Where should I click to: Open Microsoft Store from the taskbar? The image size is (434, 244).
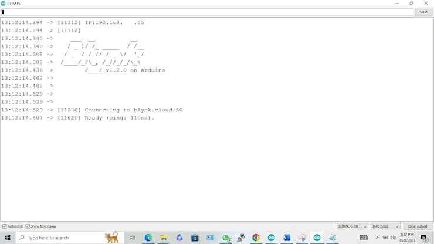point(195,238)
